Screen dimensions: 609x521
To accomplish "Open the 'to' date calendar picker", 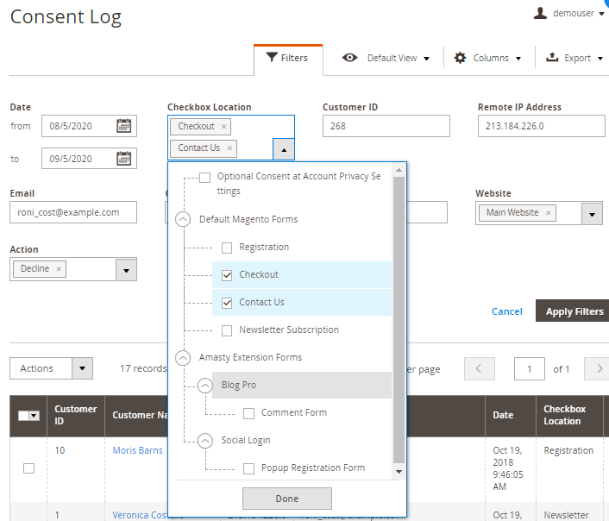I will tap(124, 159).
